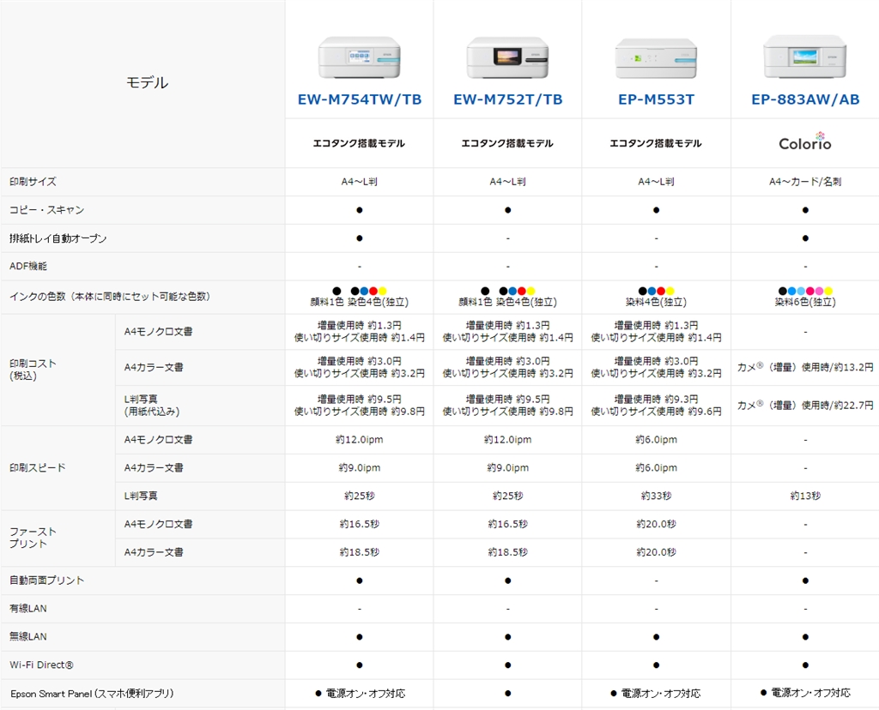Click the A4～カード/名刺 print size cell
This screenshot has width=879, height=710.
click(x=805, y=182)
